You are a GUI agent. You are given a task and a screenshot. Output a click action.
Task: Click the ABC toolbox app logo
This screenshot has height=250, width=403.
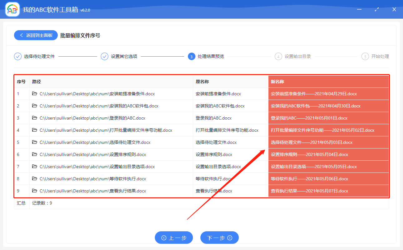tap(12, 10)
